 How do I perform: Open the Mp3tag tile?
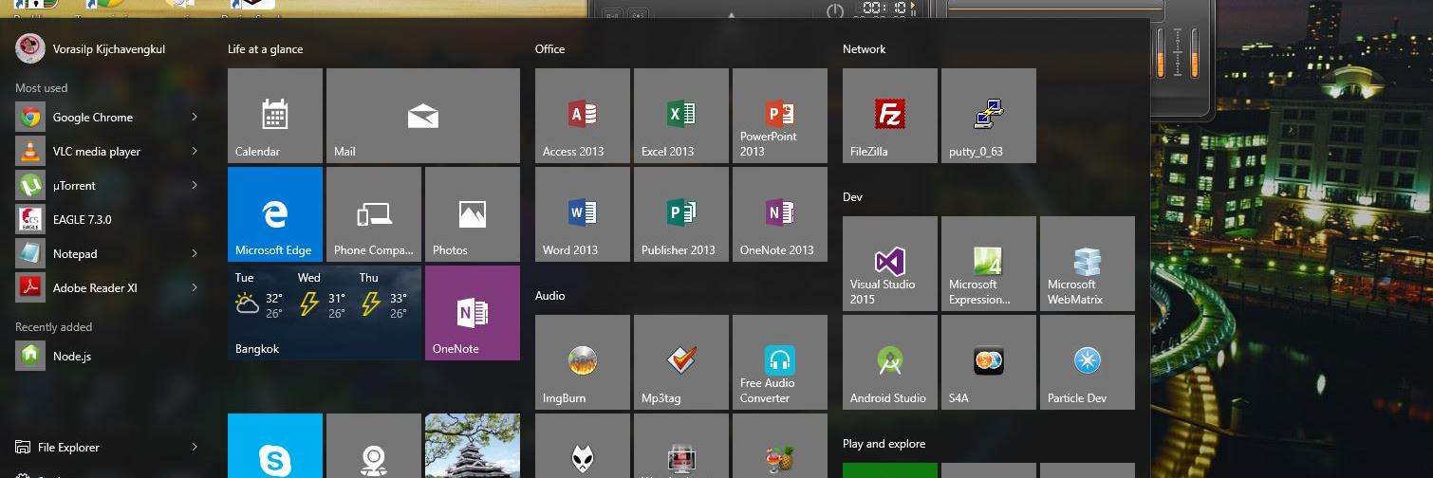coord(681,362)
